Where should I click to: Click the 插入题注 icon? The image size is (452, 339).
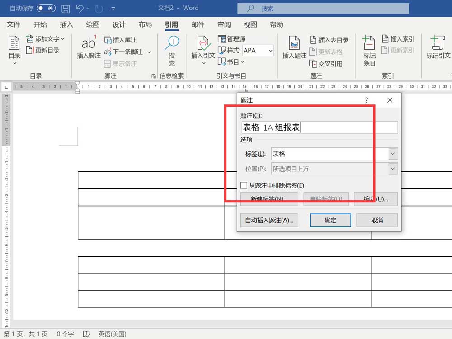coord(294,43)
